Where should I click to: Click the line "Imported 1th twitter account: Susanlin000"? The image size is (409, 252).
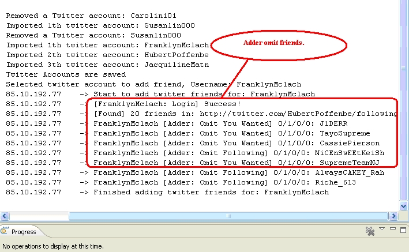click(x=100, y=25)
